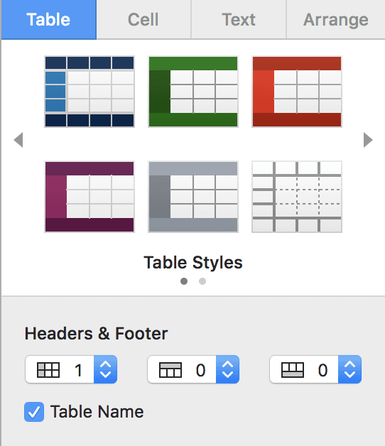Image resolution: width=385 pixels, height=446 pixels.
Task: Click the footer rows icon field
Action: 304,369
